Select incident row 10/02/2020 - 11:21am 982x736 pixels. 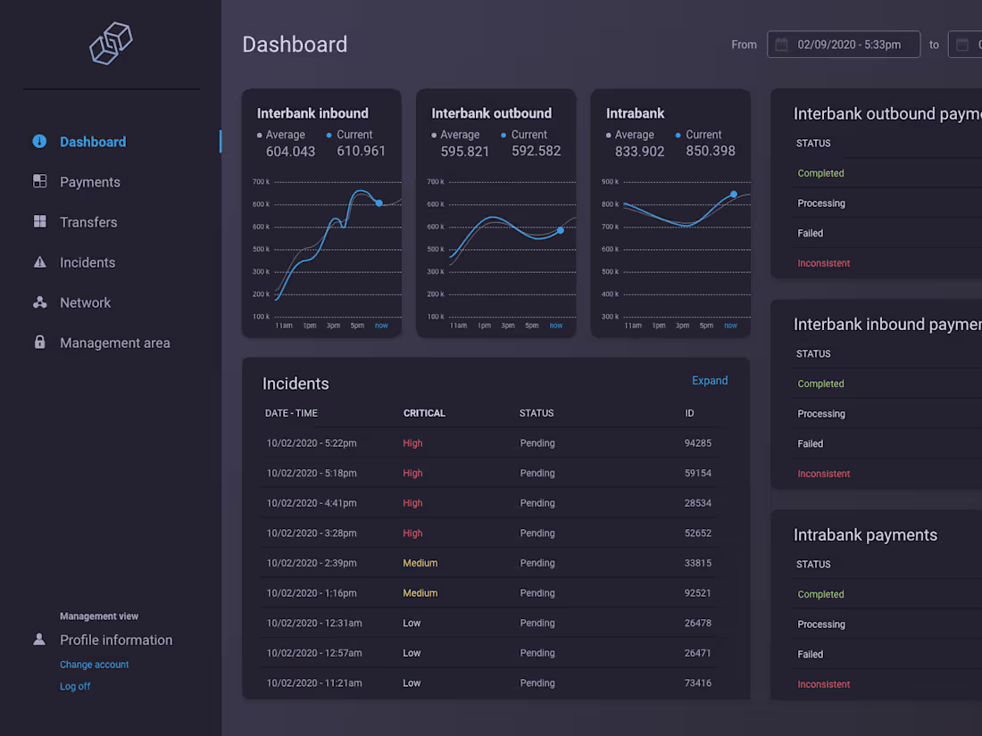pos(494,683)
